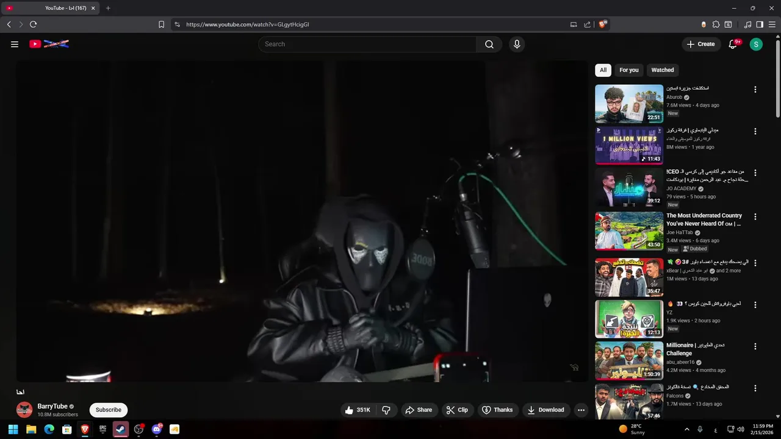This screenshot has width=781, height=439.
Task: Open the browser extensions puzzle icon
Action: point(716,24)
